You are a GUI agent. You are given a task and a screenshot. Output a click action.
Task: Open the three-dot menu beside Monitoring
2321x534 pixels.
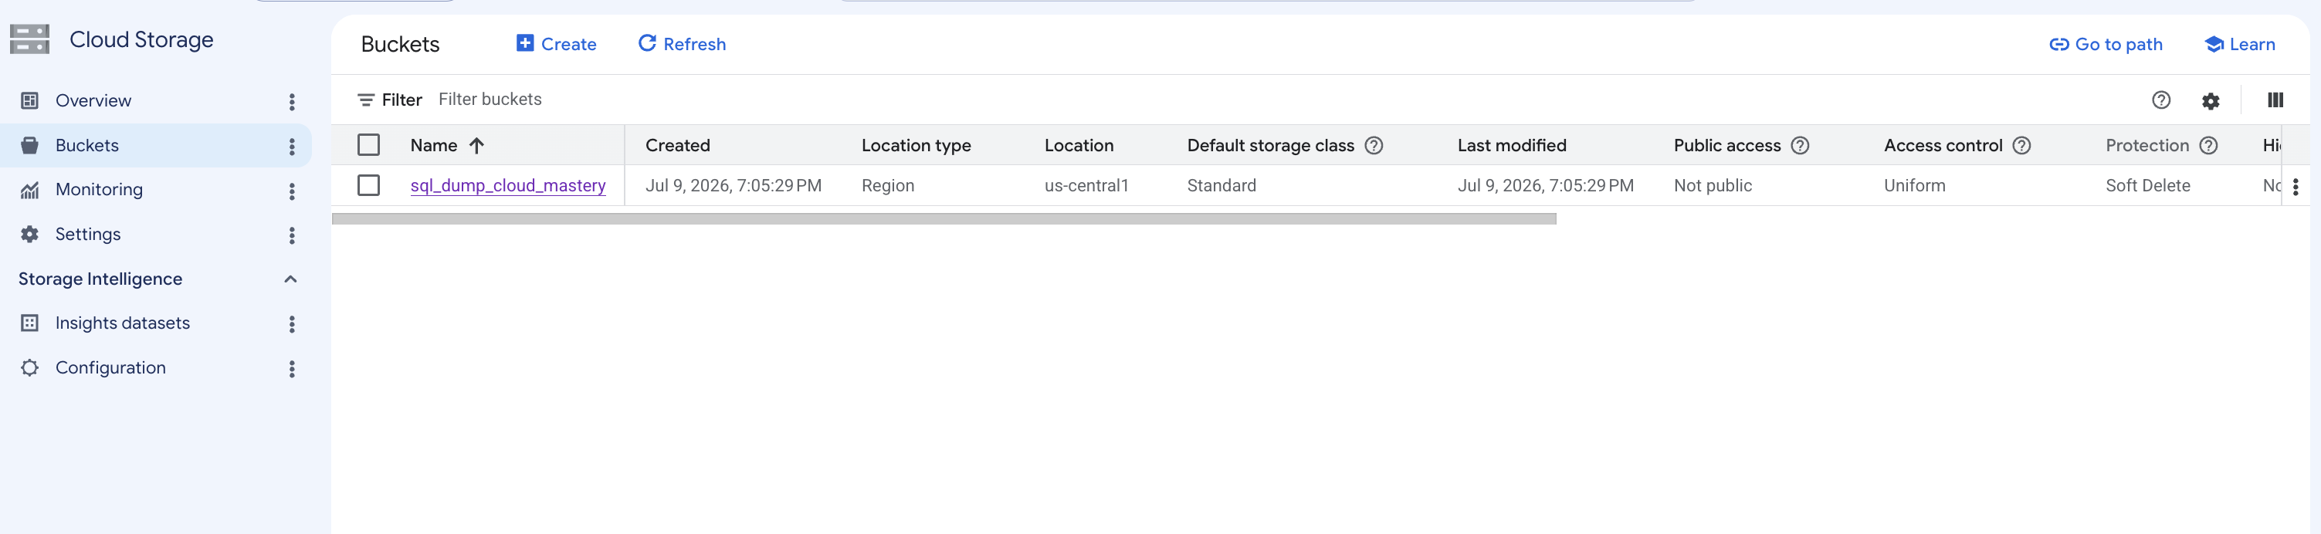tap(292, 191)
